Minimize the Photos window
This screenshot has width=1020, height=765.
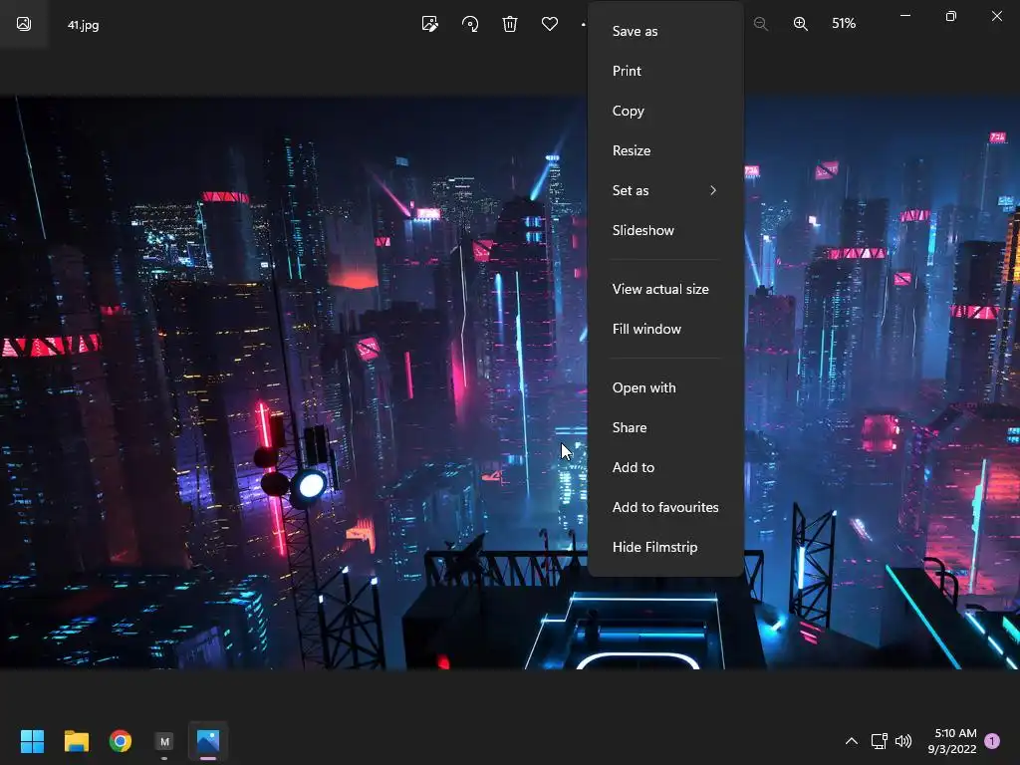tap(904, 16)
